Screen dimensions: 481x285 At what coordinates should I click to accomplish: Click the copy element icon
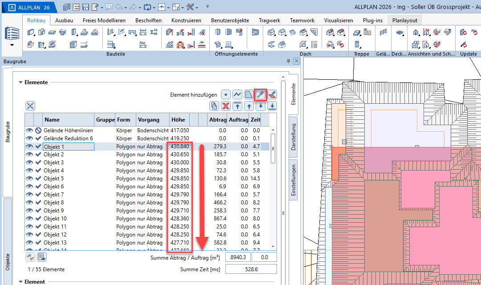tap(215, 106)
